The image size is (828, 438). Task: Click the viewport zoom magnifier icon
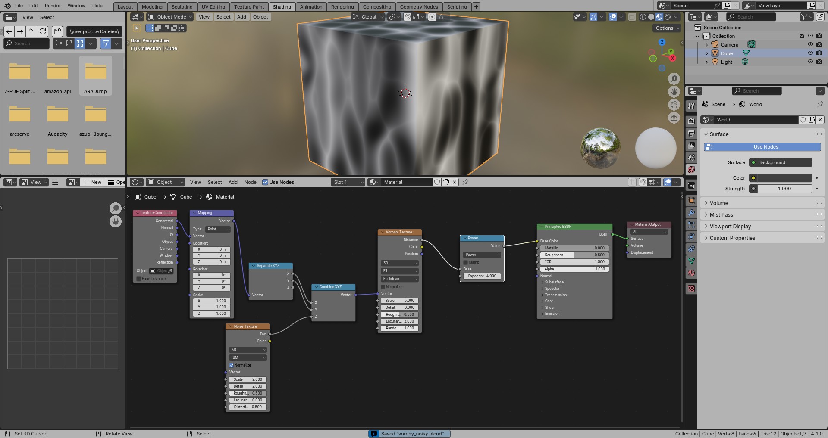[674, 79]
